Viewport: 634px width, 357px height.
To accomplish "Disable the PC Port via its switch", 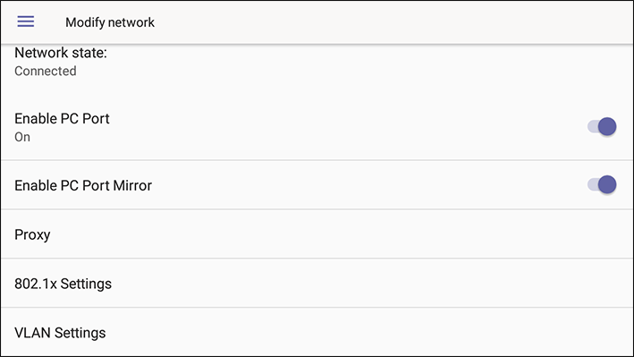I will coord(602,127).
